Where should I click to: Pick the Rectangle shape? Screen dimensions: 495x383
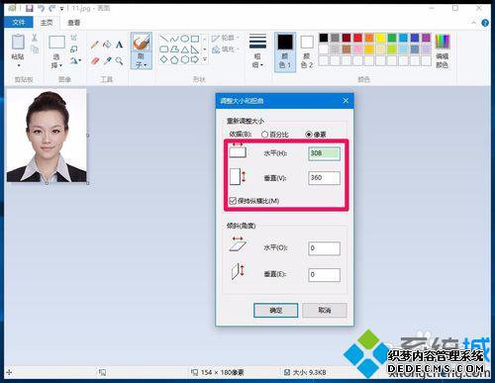(x=195, y=40)
